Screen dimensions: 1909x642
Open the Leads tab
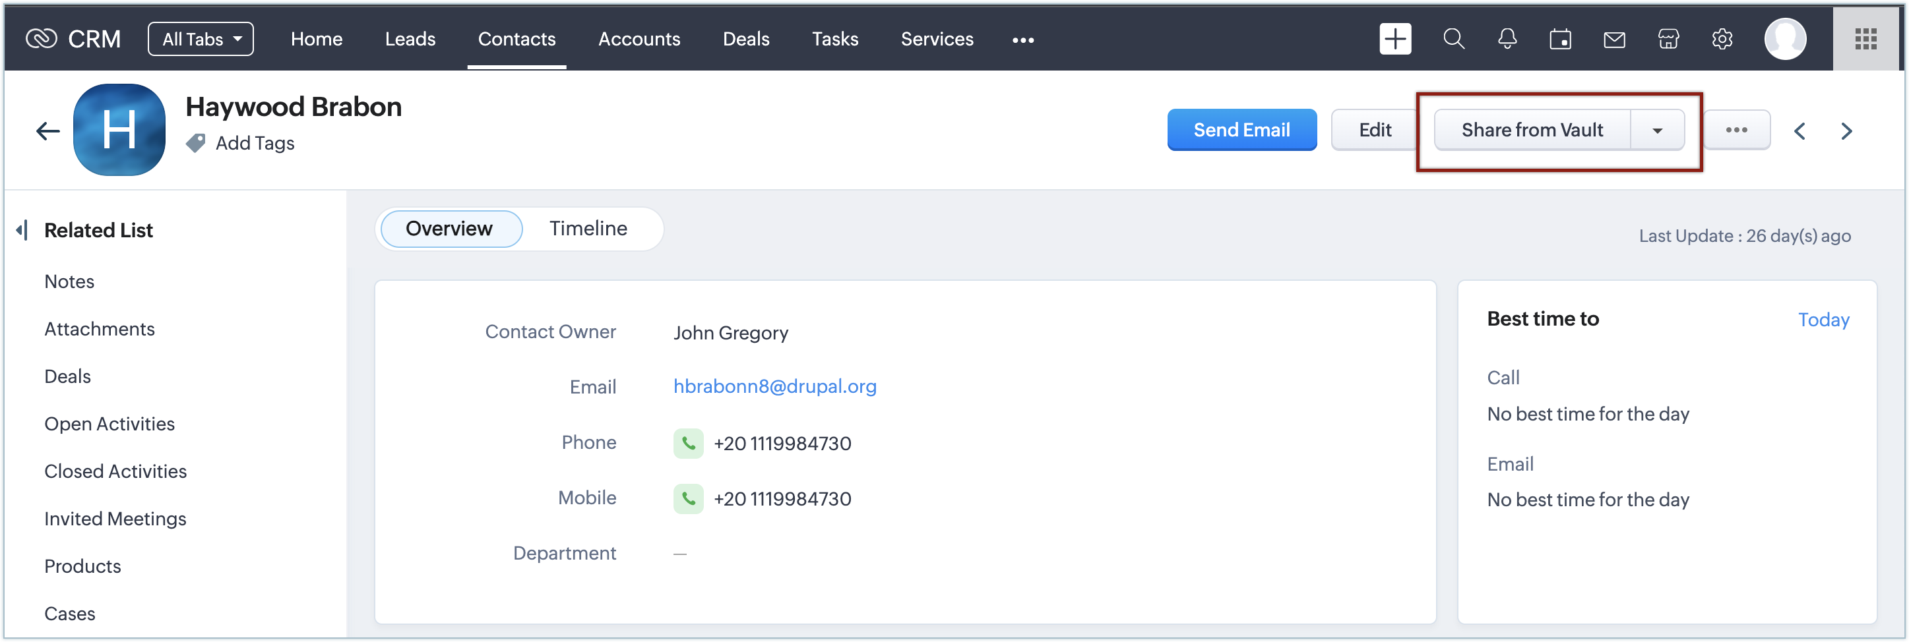point(410,40)
